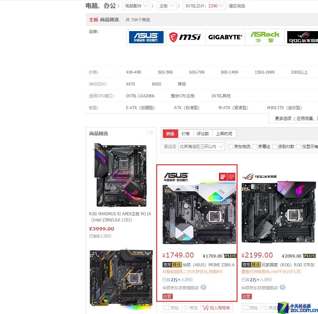318x314 pixels.
Task: Select INTEL LGA2066 CPU socket
Action: point(140,96)
